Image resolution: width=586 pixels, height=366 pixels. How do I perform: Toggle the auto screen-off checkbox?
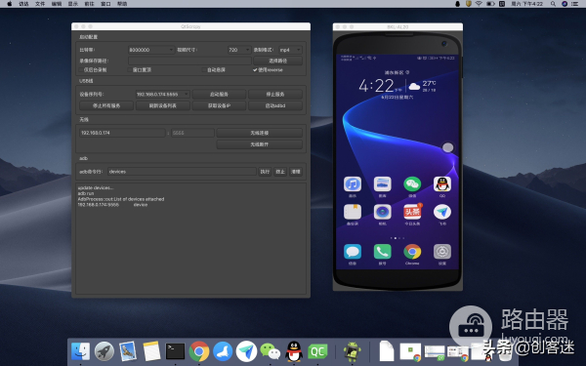[x=204, y=70]
